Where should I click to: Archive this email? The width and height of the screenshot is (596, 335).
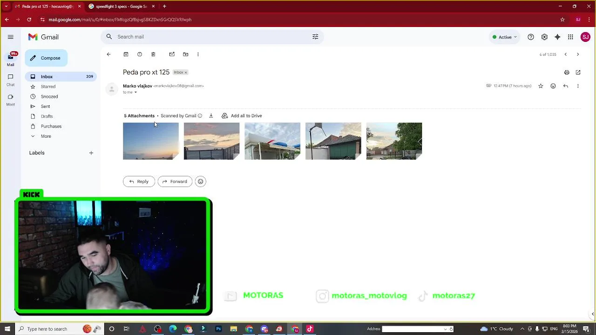(x=126, y=54)
